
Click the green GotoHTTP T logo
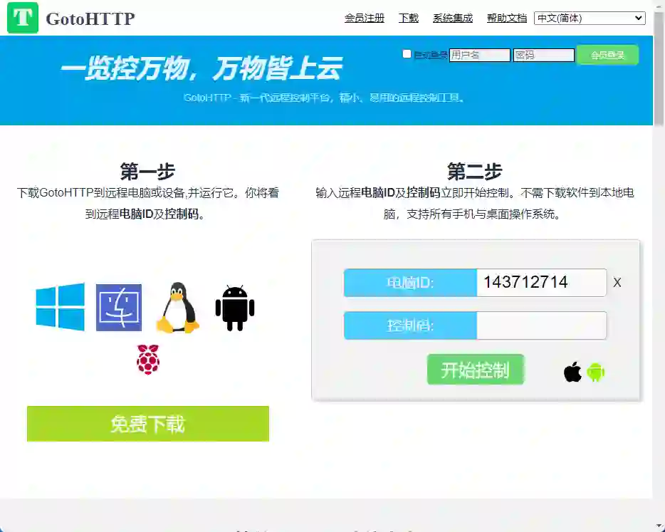point(23,18)
